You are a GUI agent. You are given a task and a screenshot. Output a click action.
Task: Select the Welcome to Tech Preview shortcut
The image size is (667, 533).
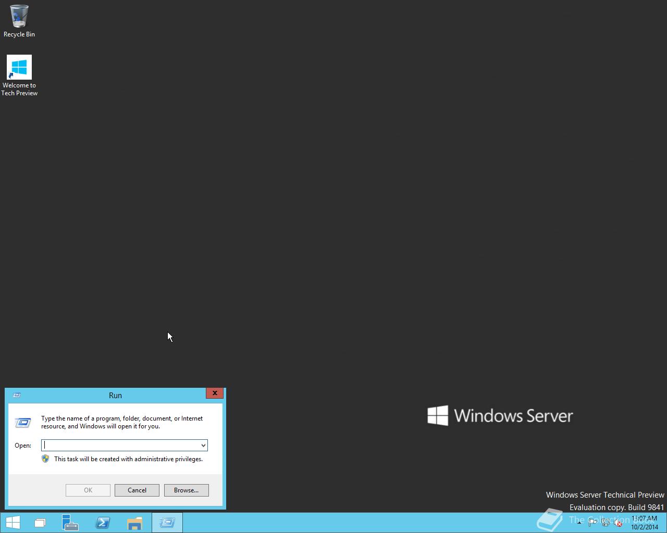tap(19, 75)
